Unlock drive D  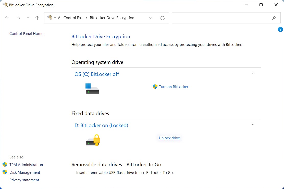click(x=169, y=138)
